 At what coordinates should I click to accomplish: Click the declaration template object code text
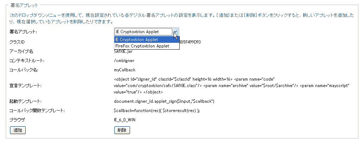click(232, 86)
